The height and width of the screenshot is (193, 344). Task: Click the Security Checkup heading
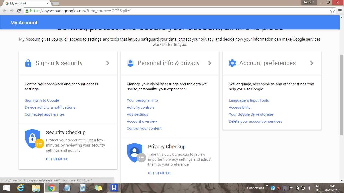[x=66, y=132]
